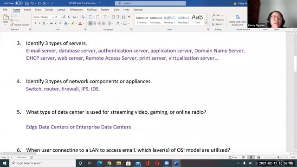Switch to the Draw tab
The image size is (297, 167).
point(38,9)
